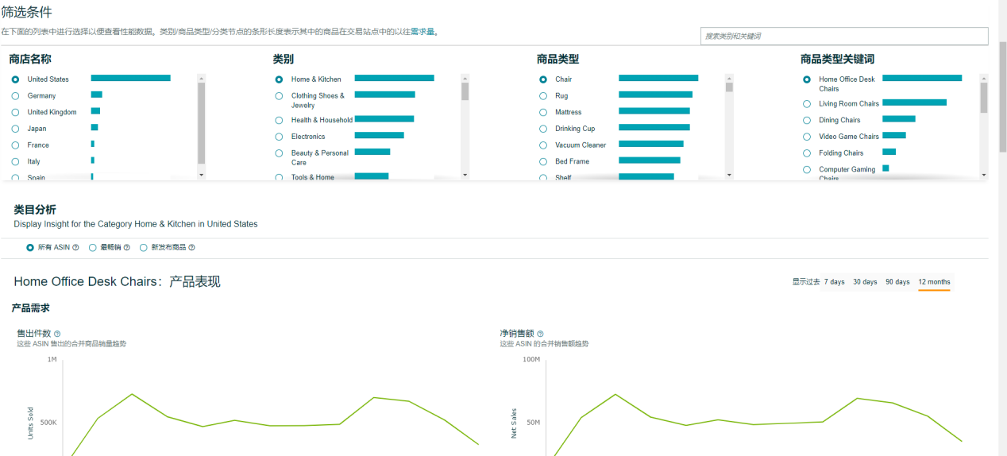Open help tooltip for 净销售额

click(540, 334)
